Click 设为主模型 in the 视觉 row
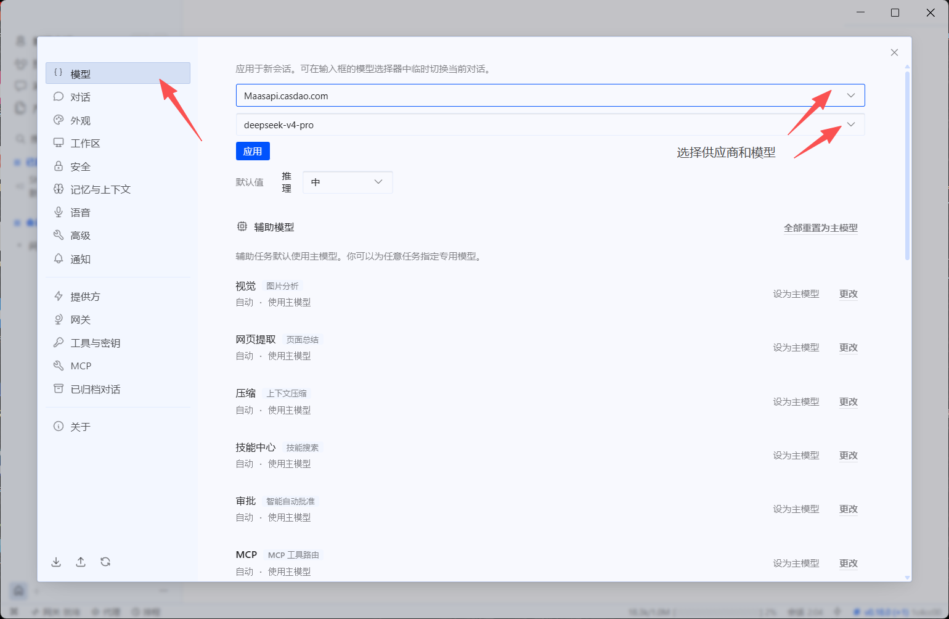949x619 pixels. [x=796, y=294]
